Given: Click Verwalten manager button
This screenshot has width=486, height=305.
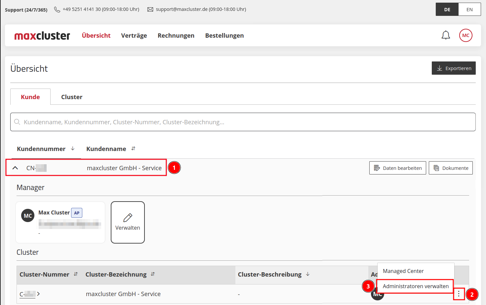Looking at the screenshot, I should click(128, 222).
